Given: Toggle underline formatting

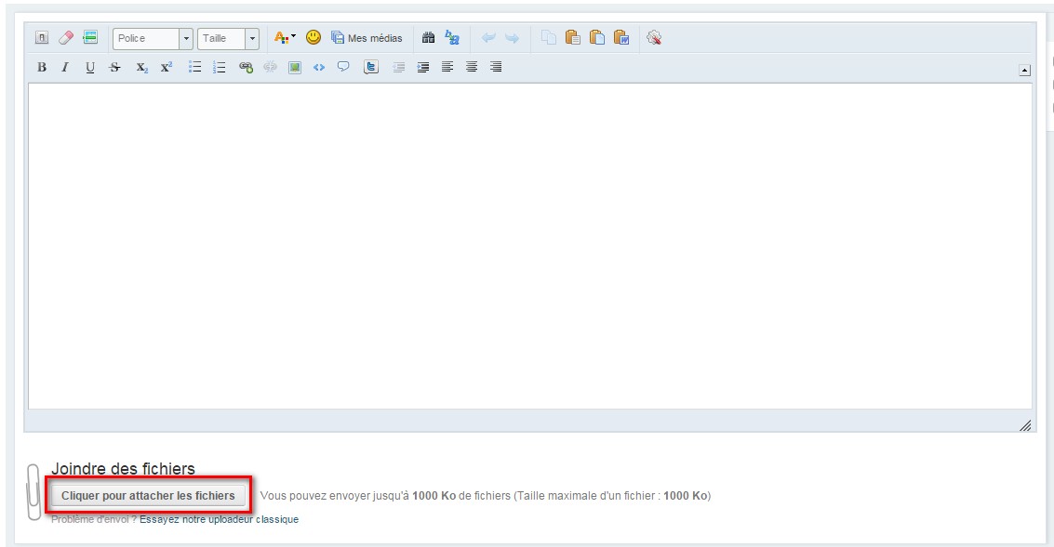Looking at the screenshot, I should click(90, 67).
